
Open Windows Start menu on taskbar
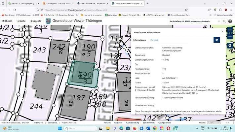[x=60, y=128]
